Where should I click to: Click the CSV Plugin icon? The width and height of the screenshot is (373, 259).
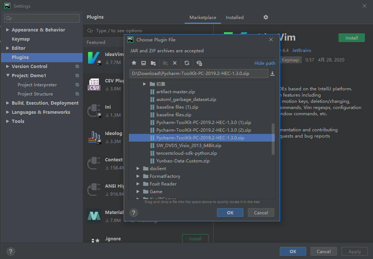pyautogui.click(x=94, y=85)
